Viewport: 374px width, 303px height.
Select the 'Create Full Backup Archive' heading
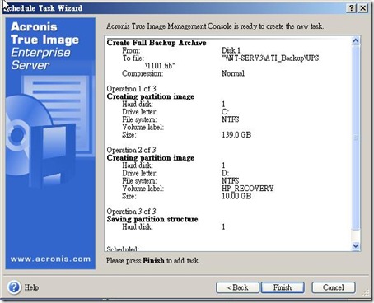[157, 43]
